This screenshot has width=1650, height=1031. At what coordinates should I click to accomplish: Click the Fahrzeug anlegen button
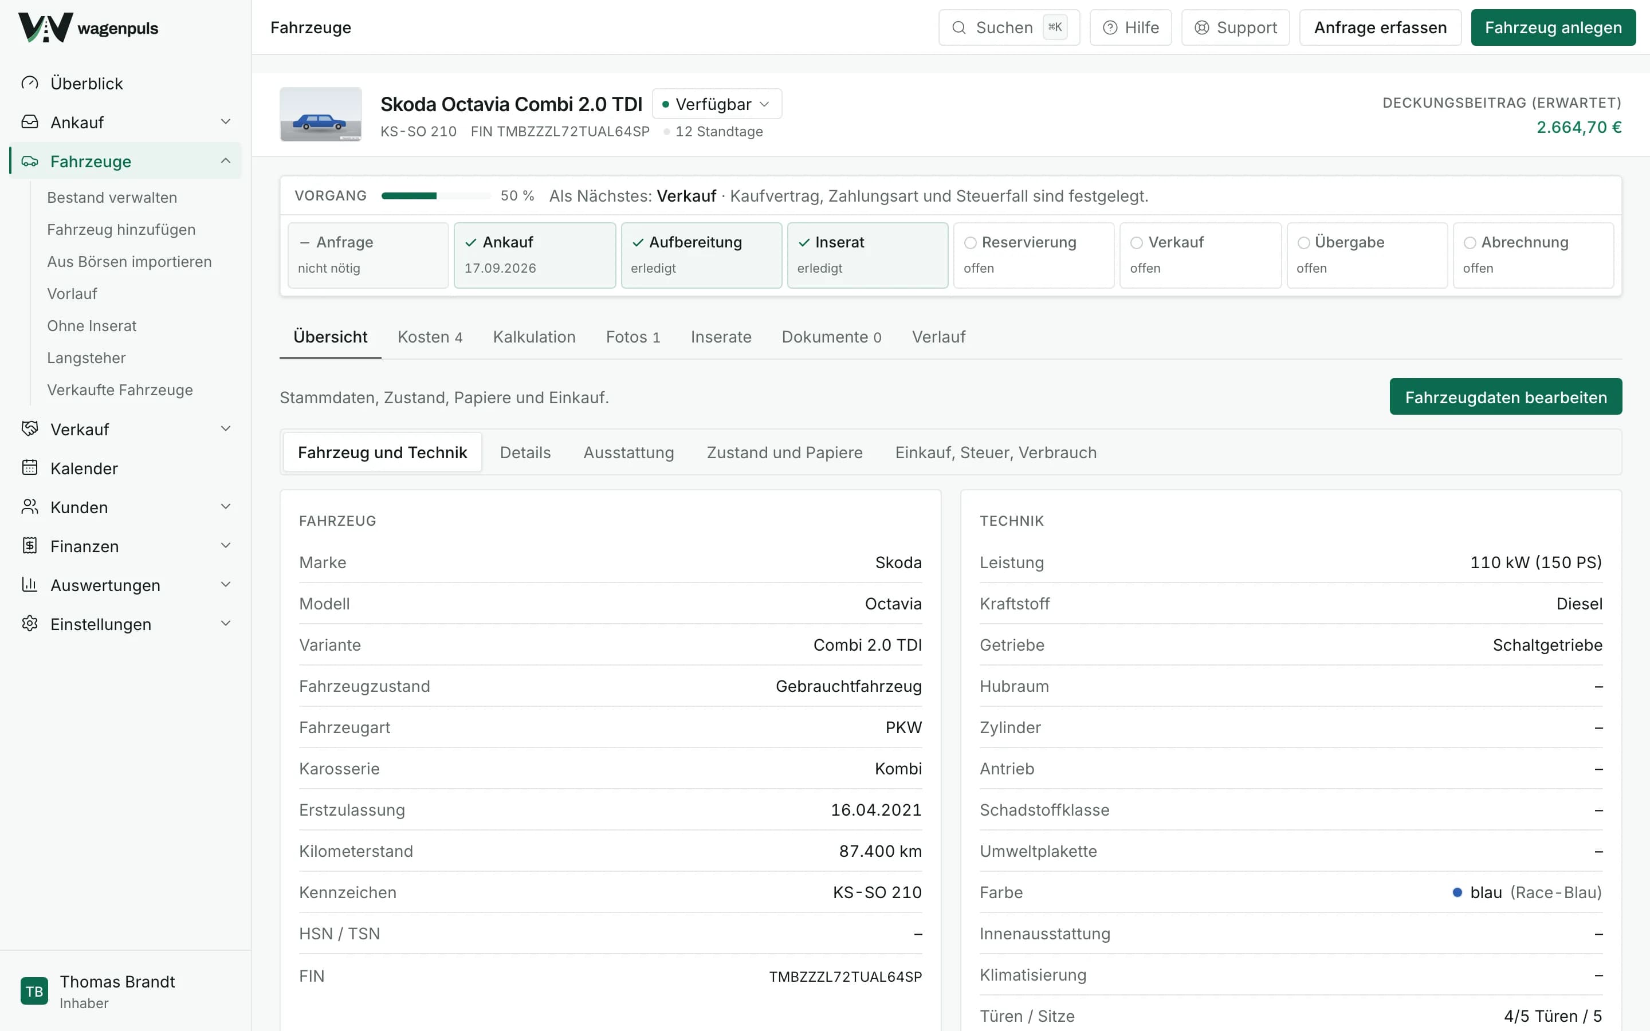(1553, 27)
